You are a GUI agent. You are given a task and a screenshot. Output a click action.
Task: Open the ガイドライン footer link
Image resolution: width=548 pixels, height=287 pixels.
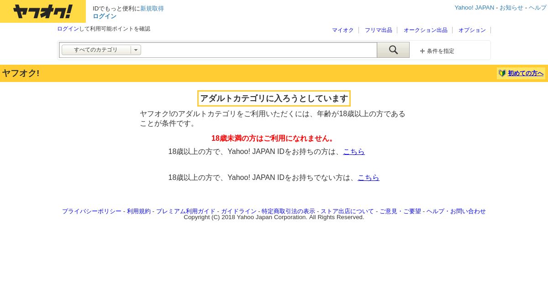click(239, 211)
